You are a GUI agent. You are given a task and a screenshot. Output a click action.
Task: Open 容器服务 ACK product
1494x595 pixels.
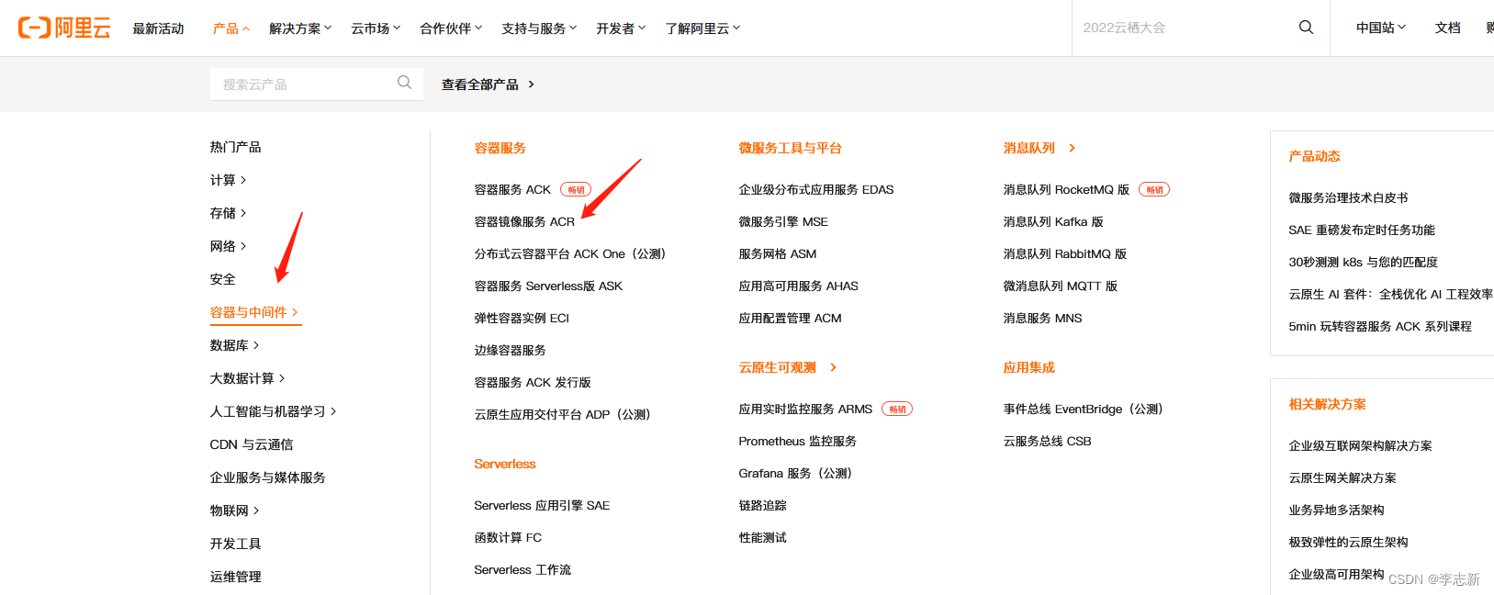[x=512, y=190]
